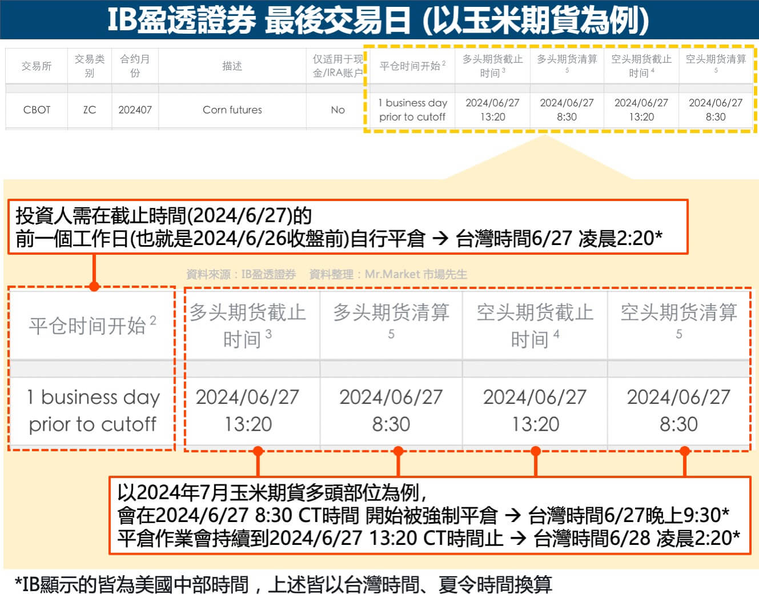Viewport: 759px width, 598px height.
Task: Select the 202407 contract month cell
Action: tap(135, 110)
